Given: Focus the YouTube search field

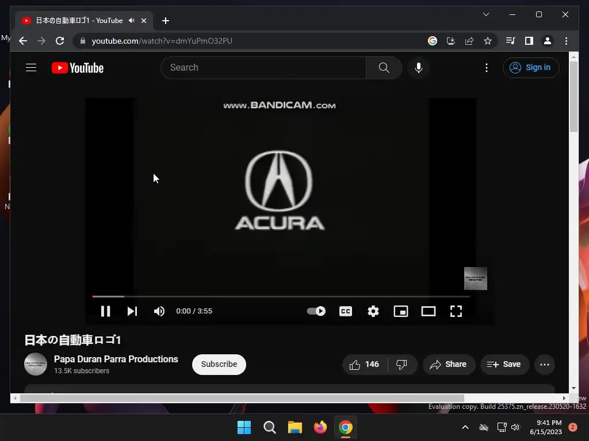Looking at the screenshot, I should pos(263,68).
